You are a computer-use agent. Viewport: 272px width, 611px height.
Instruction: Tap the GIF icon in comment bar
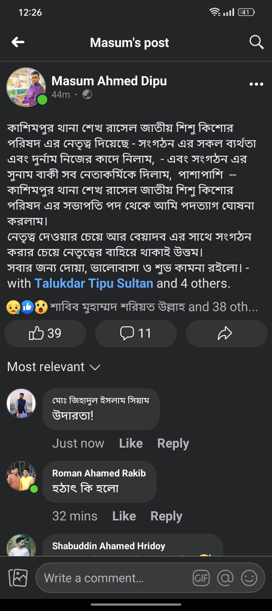coord(201,578)
